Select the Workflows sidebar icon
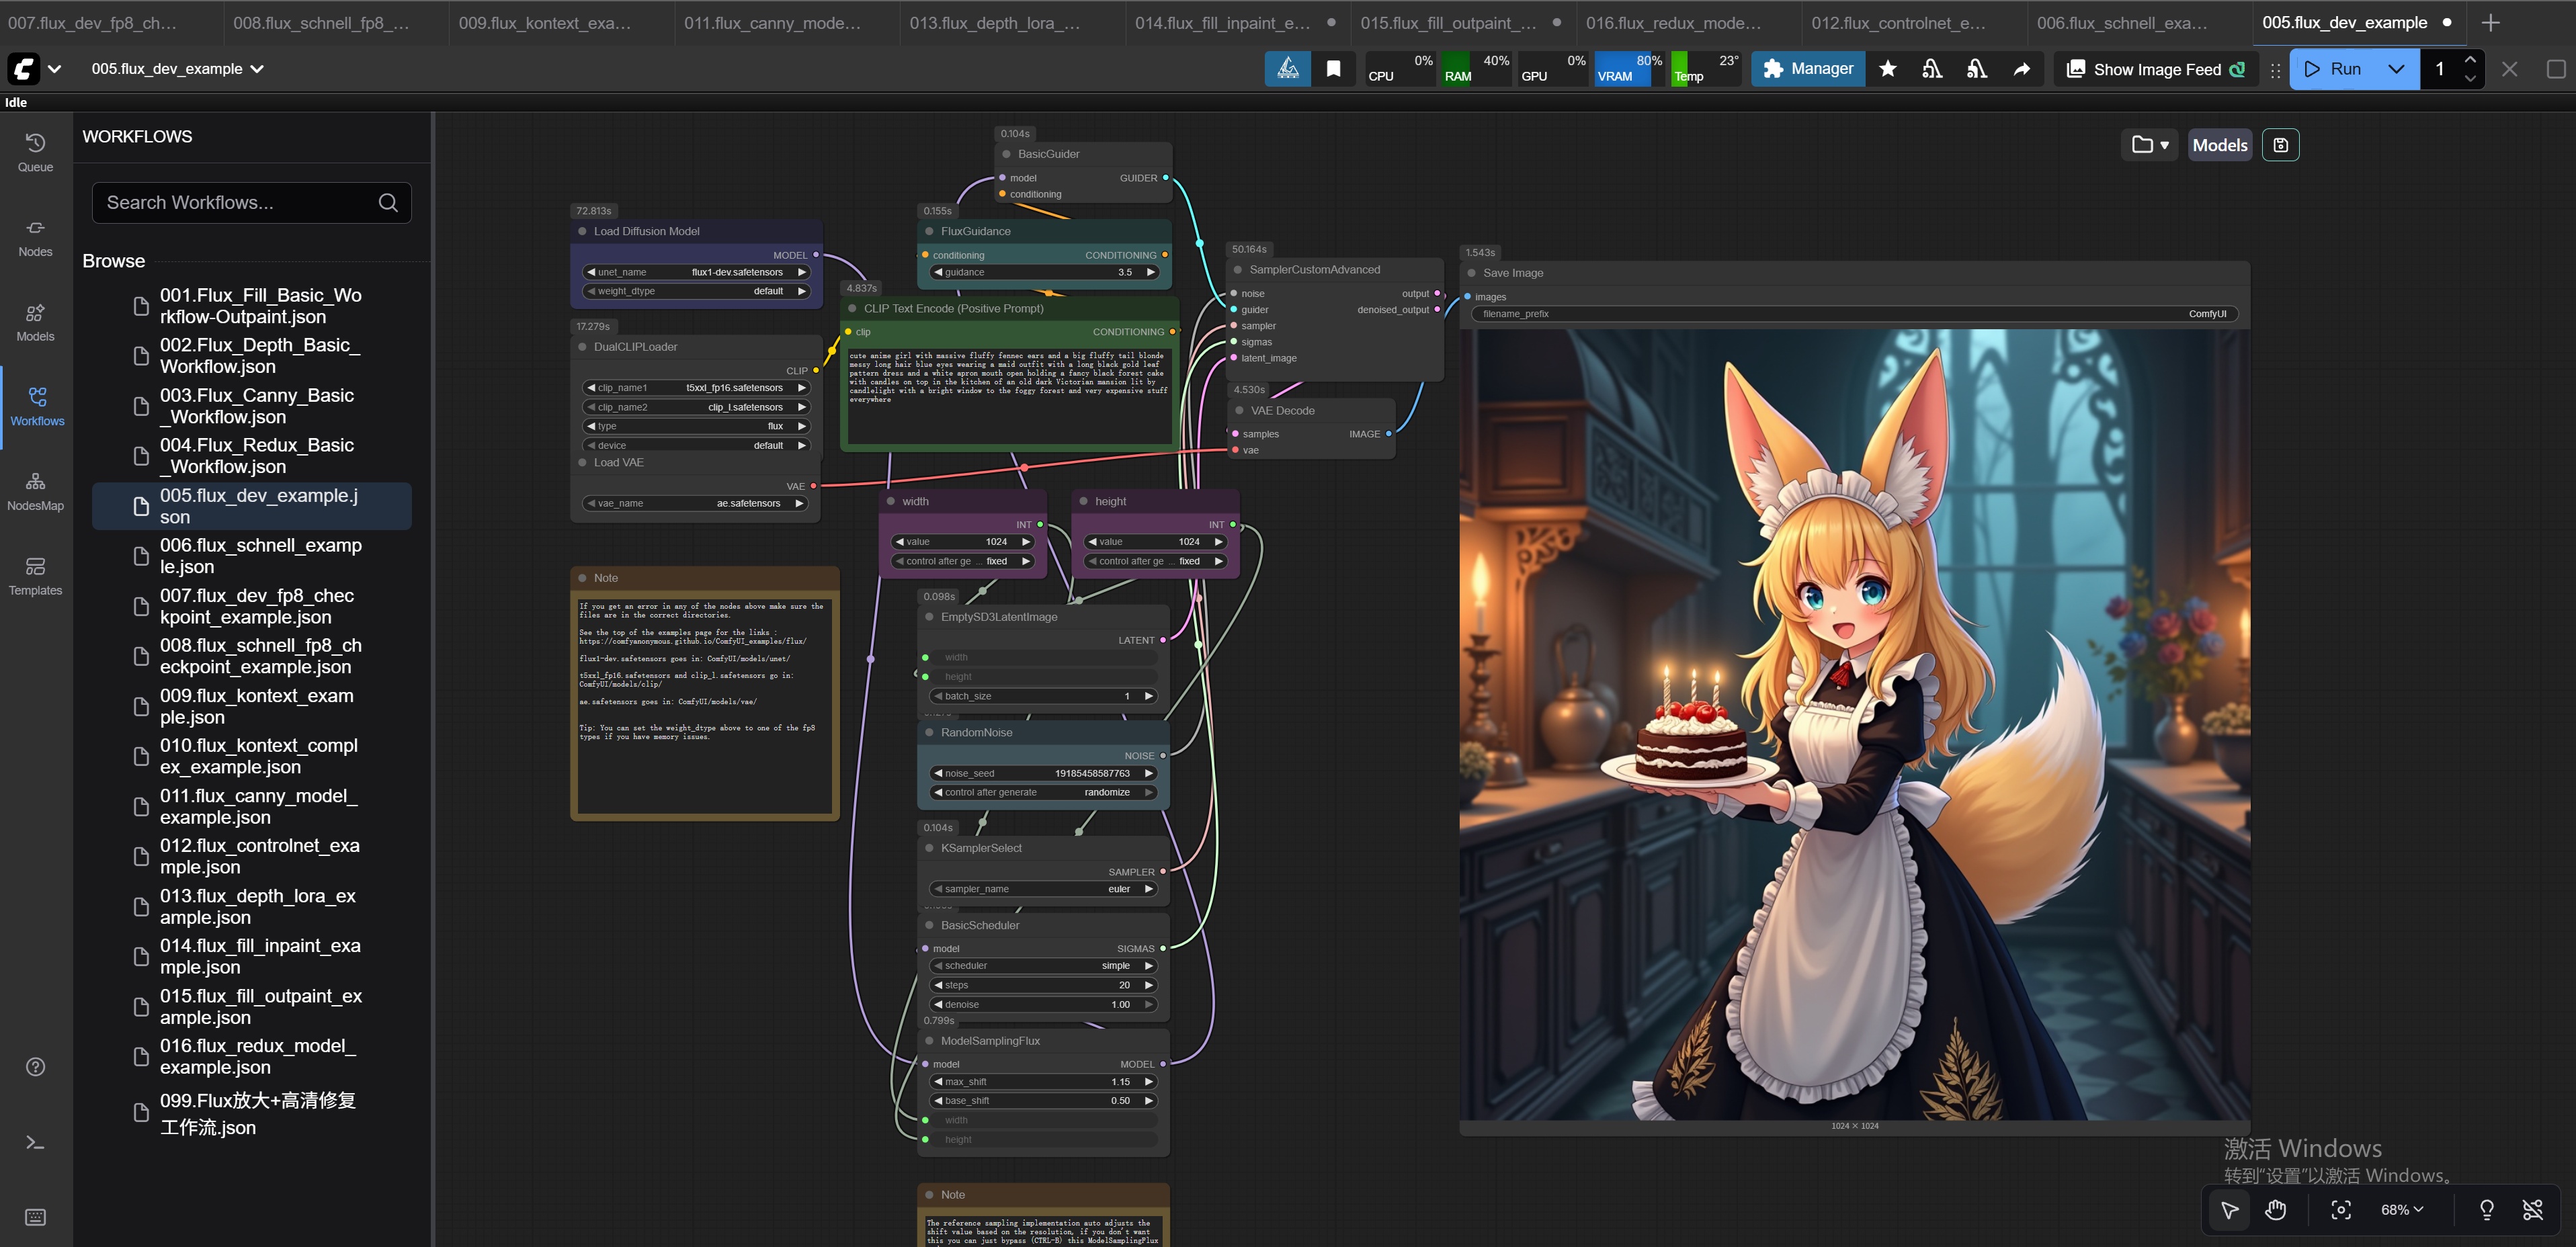The image size is (2576, 1247). (x=35, y=405)
